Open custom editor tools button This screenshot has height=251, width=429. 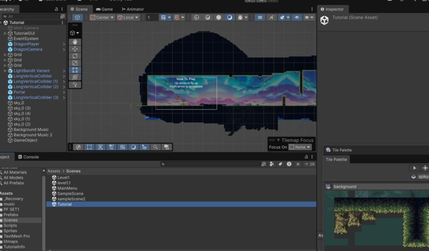click(x=75, y=85)
